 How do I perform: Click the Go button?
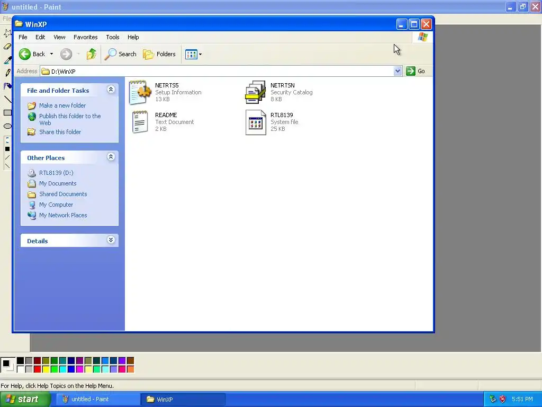pos(416,71)
